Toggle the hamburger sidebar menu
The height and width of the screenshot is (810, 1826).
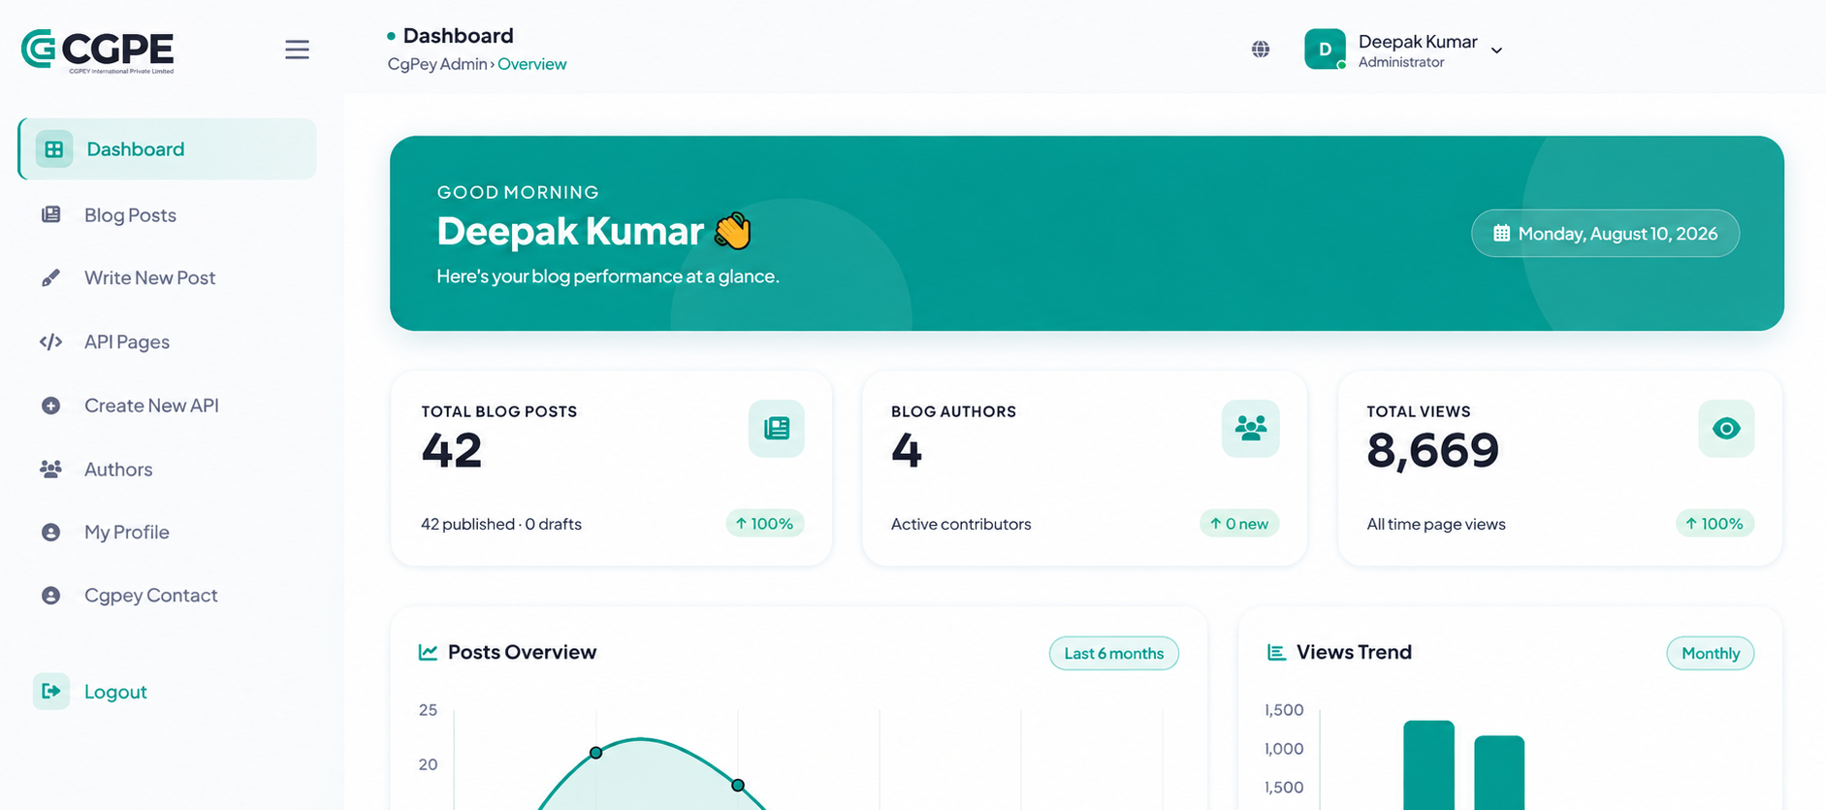pyautogui.click(x=297, y=49)
